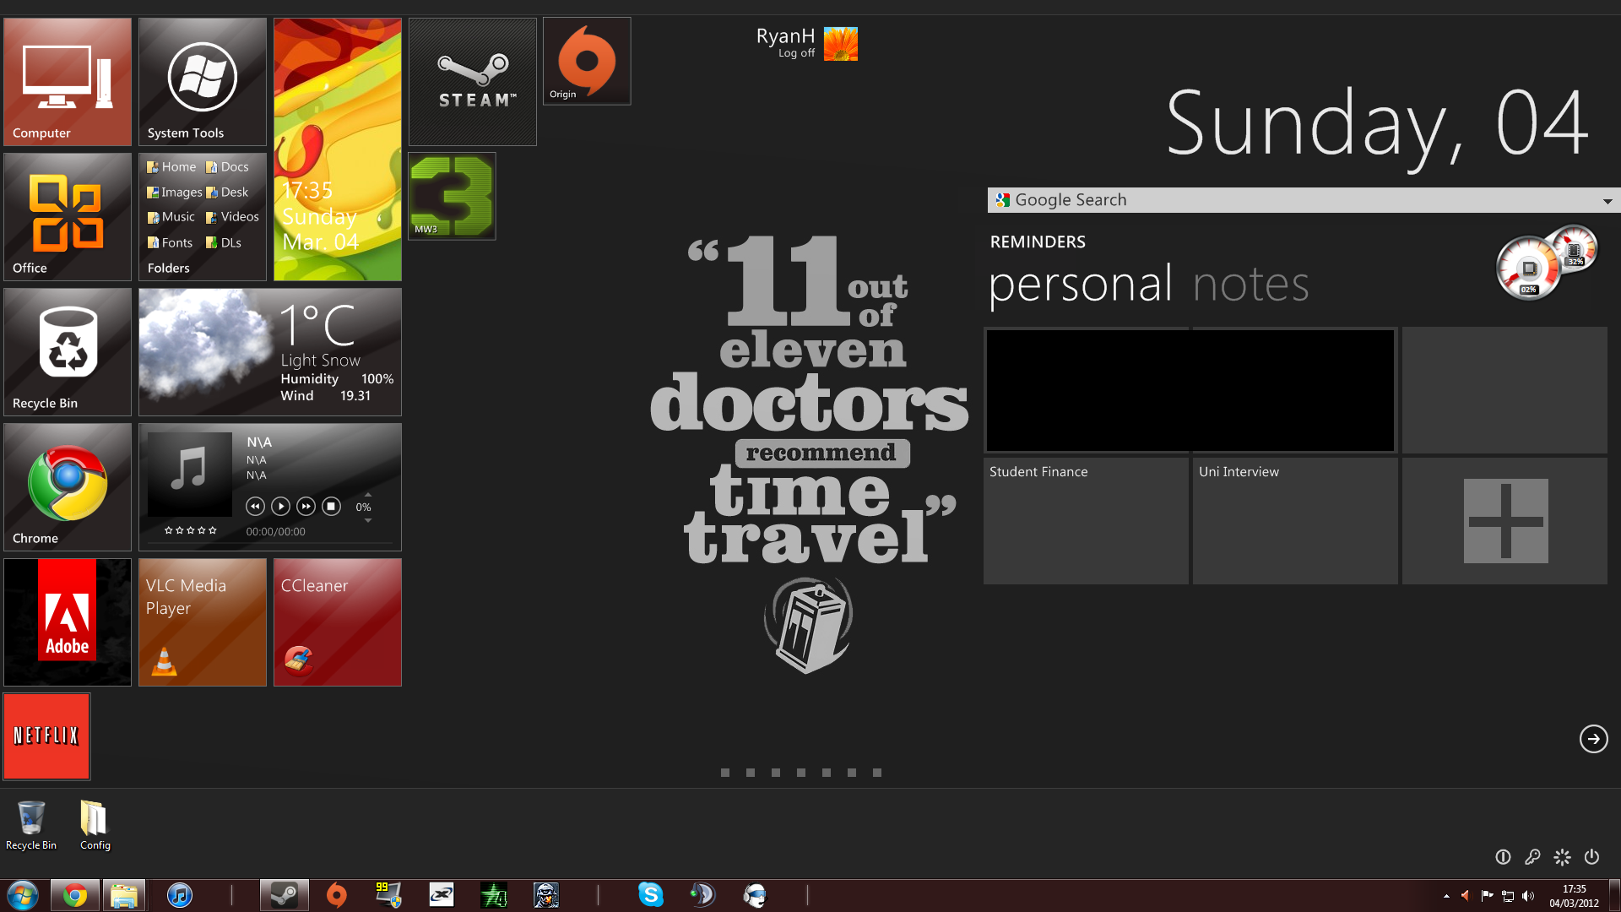Open VLC Media Player tile
Image resolution: width=1621 pixels, height=912 pixels.
[203, 622]
